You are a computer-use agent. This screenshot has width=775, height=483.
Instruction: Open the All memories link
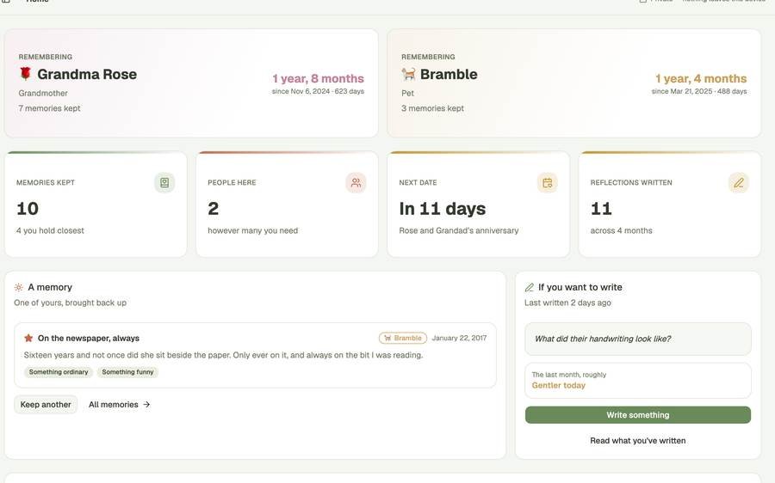click(x=119, y=405)
